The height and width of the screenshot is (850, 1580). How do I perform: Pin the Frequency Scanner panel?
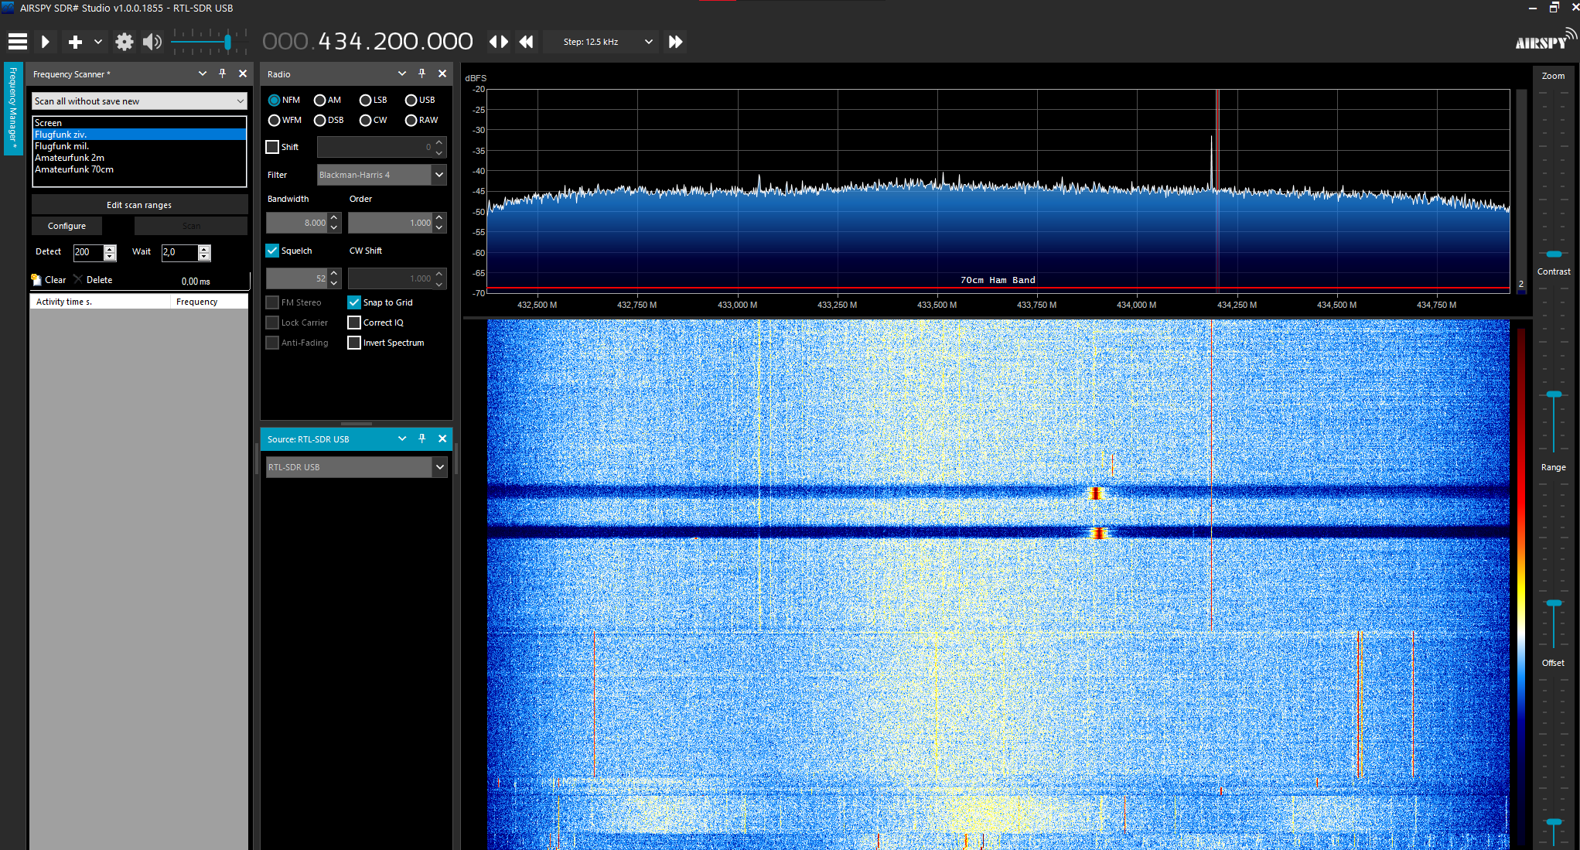tap(223, 73)
